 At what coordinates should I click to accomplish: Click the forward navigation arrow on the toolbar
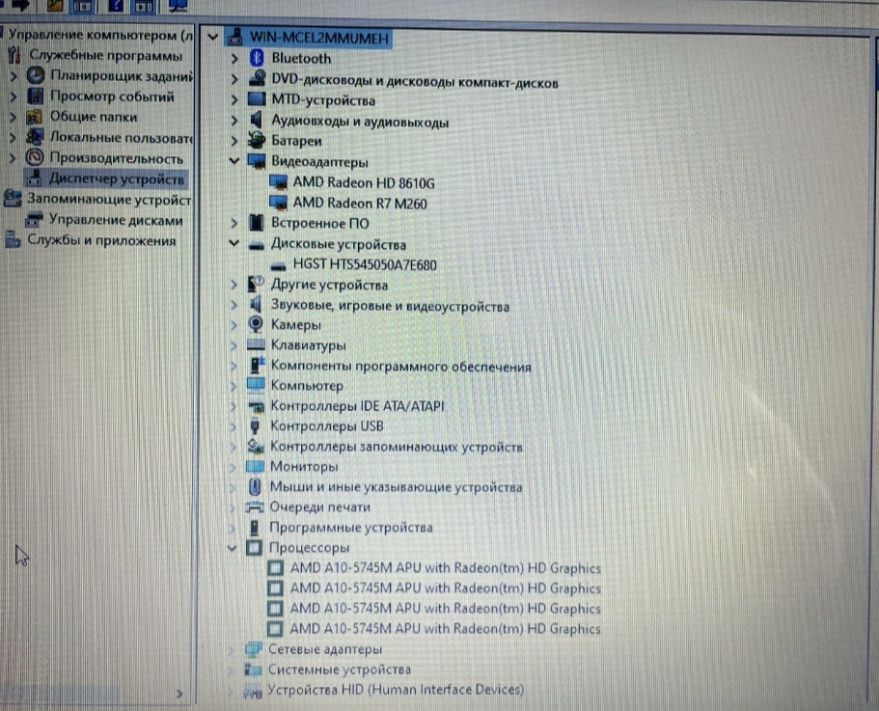19,7
